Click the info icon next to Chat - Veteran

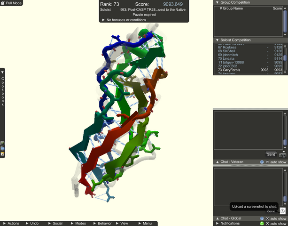pos(262,162)
